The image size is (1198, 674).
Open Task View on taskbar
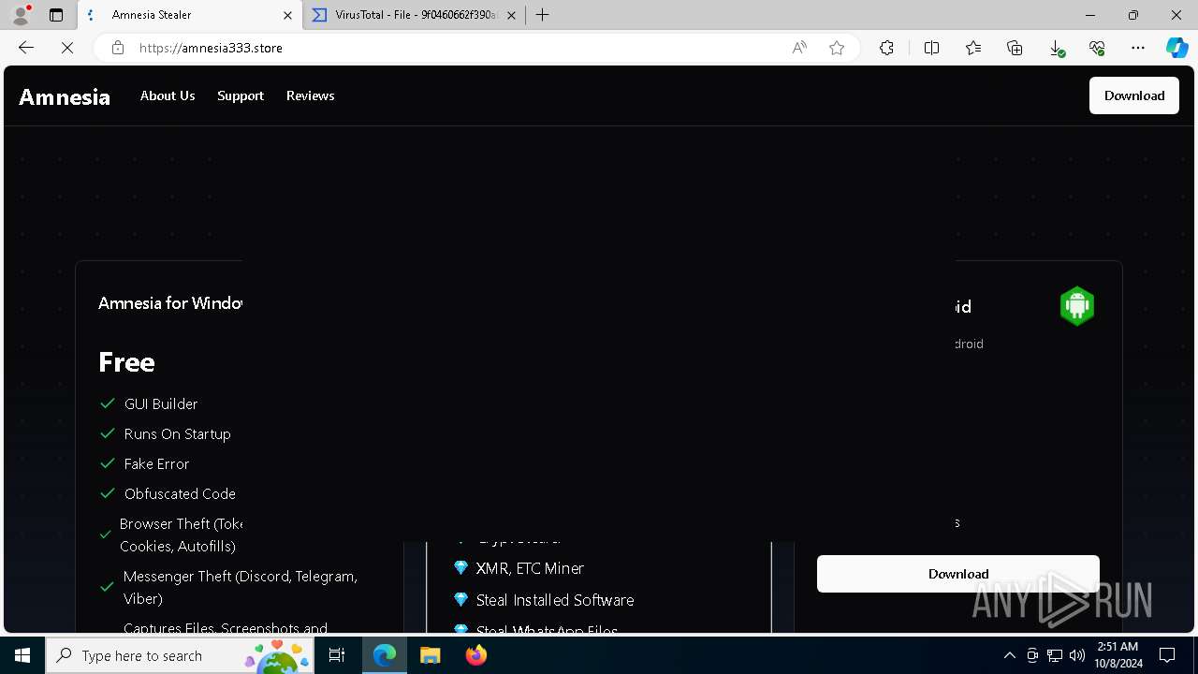pos(337,655)
